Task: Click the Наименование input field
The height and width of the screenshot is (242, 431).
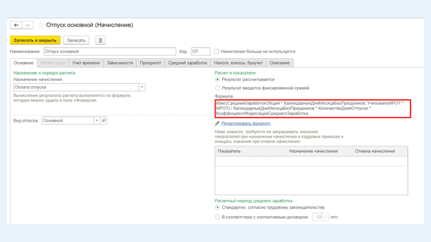Action: point(110,52)
